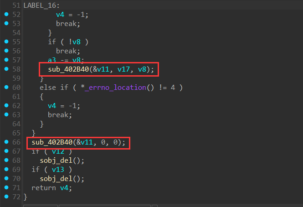Click the closing brace on line 72
The width and height of the screenshot is (303, 207).
coord(26,197)
